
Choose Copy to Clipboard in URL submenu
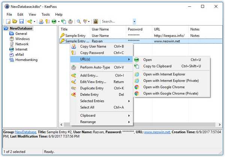pos(172,66)
